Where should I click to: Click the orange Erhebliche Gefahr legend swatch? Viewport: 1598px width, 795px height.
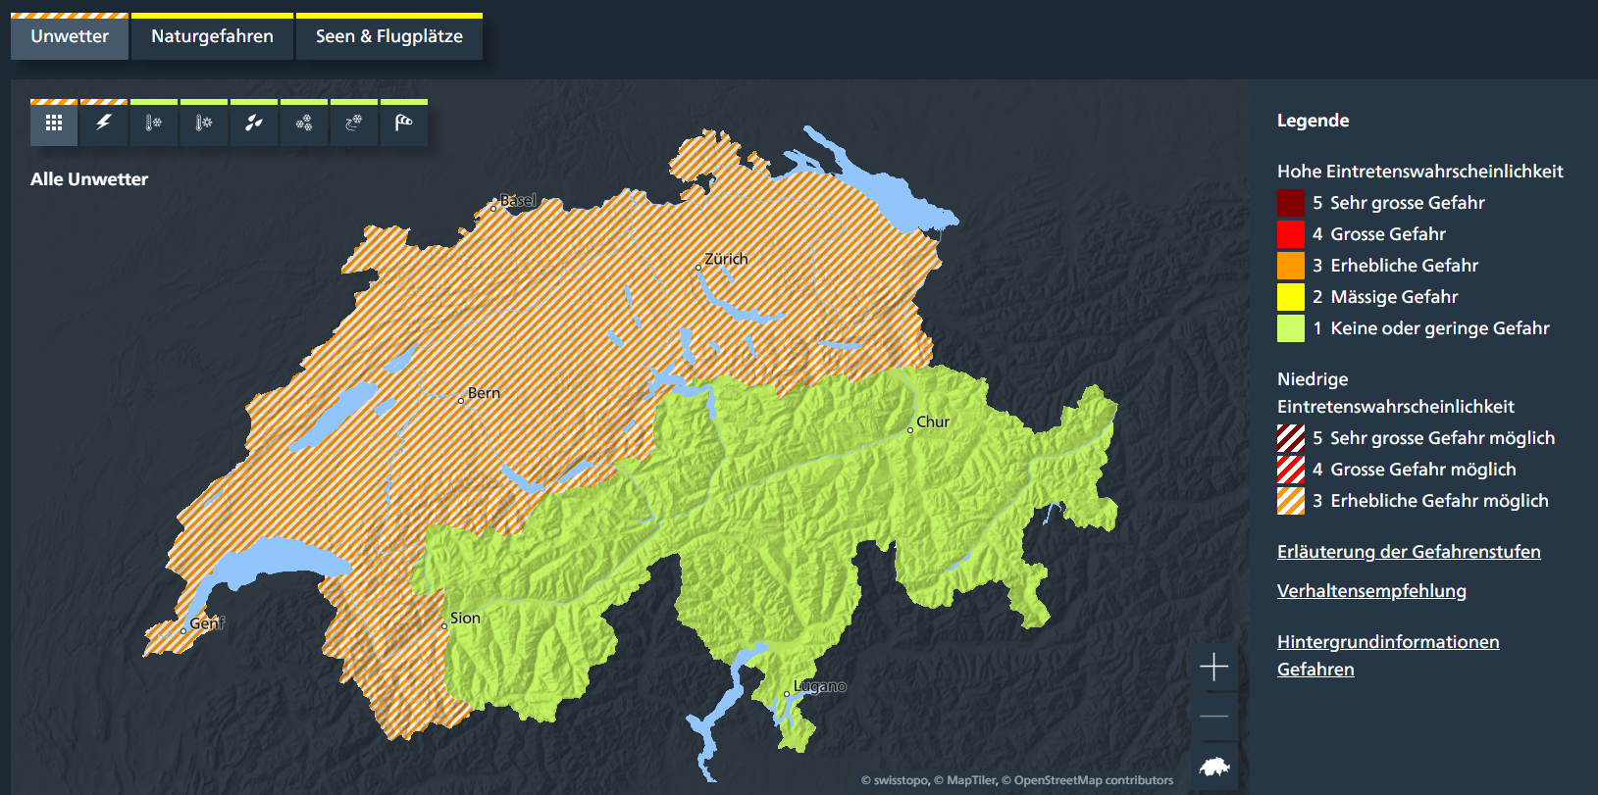pyautogui.click(x=1290, y=266)
